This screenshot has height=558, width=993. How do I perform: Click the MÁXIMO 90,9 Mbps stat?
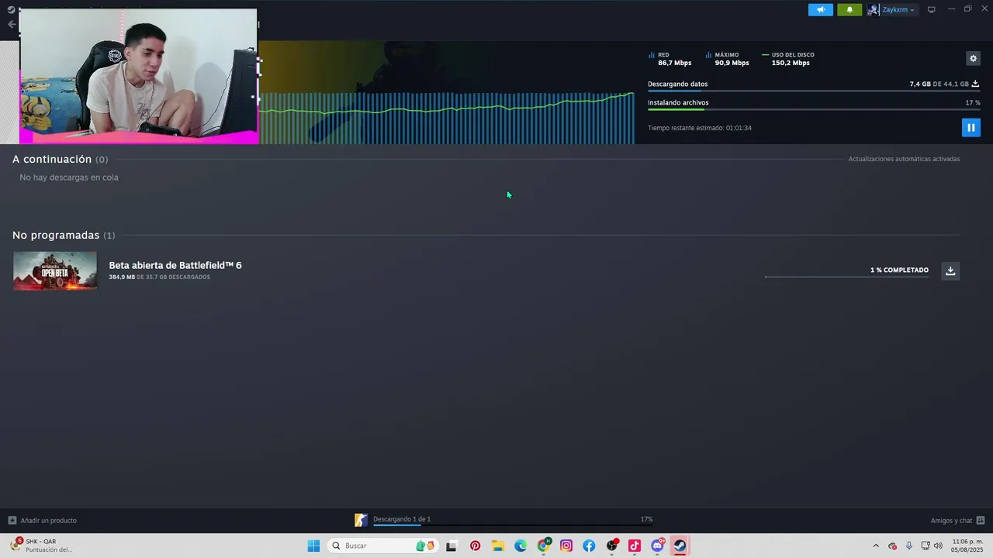728,59
